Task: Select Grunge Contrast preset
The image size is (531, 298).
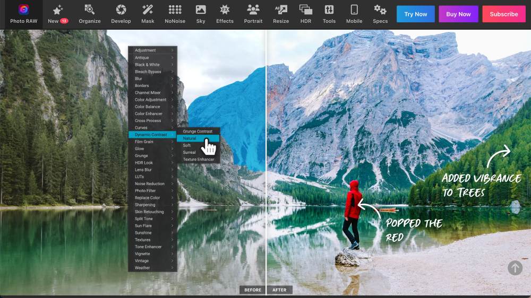Action: click(x=198, y=131)
